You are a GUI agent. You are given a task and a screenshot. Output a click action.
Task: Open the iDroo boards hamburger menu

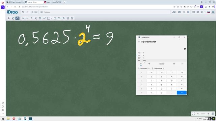click(x=42, y=12)
